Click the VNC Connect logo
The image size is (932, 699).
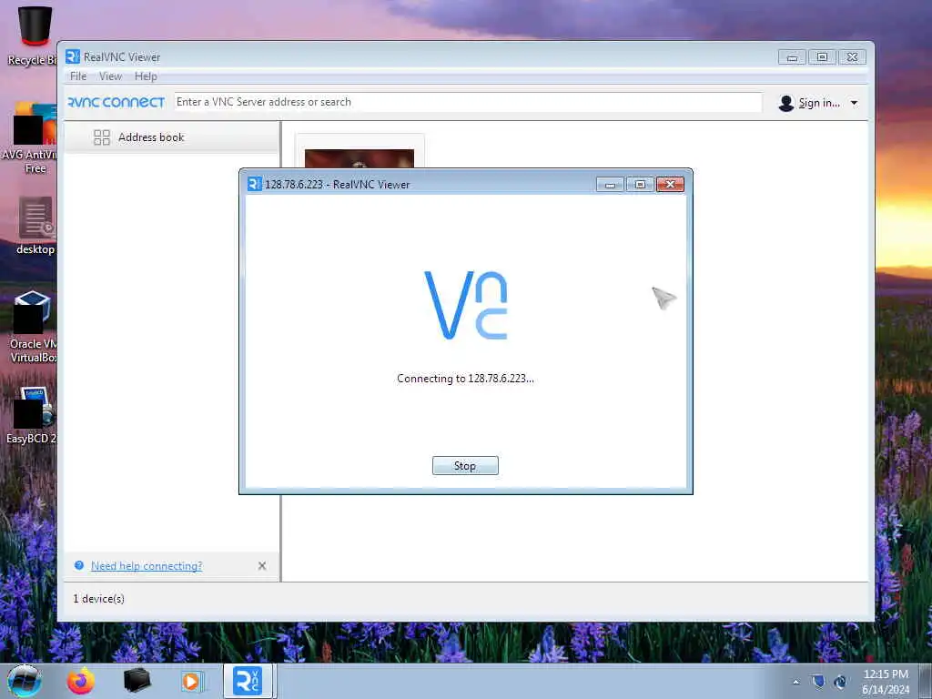tap(116, 102)
